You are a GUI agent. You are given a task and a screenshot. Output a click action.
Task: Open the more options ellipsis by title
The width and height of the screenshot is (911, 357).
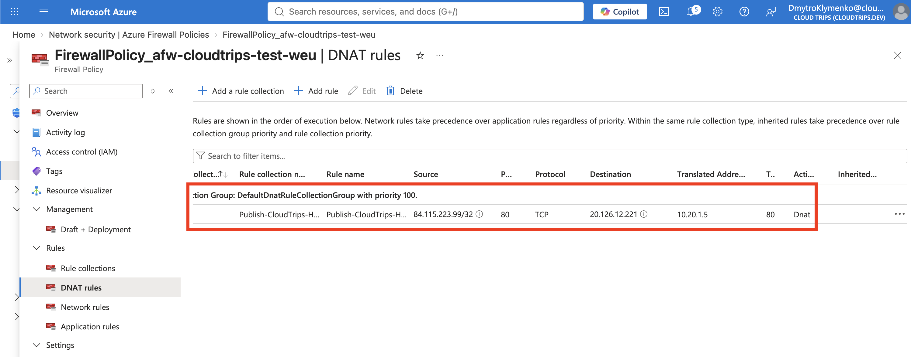(440, 56)
